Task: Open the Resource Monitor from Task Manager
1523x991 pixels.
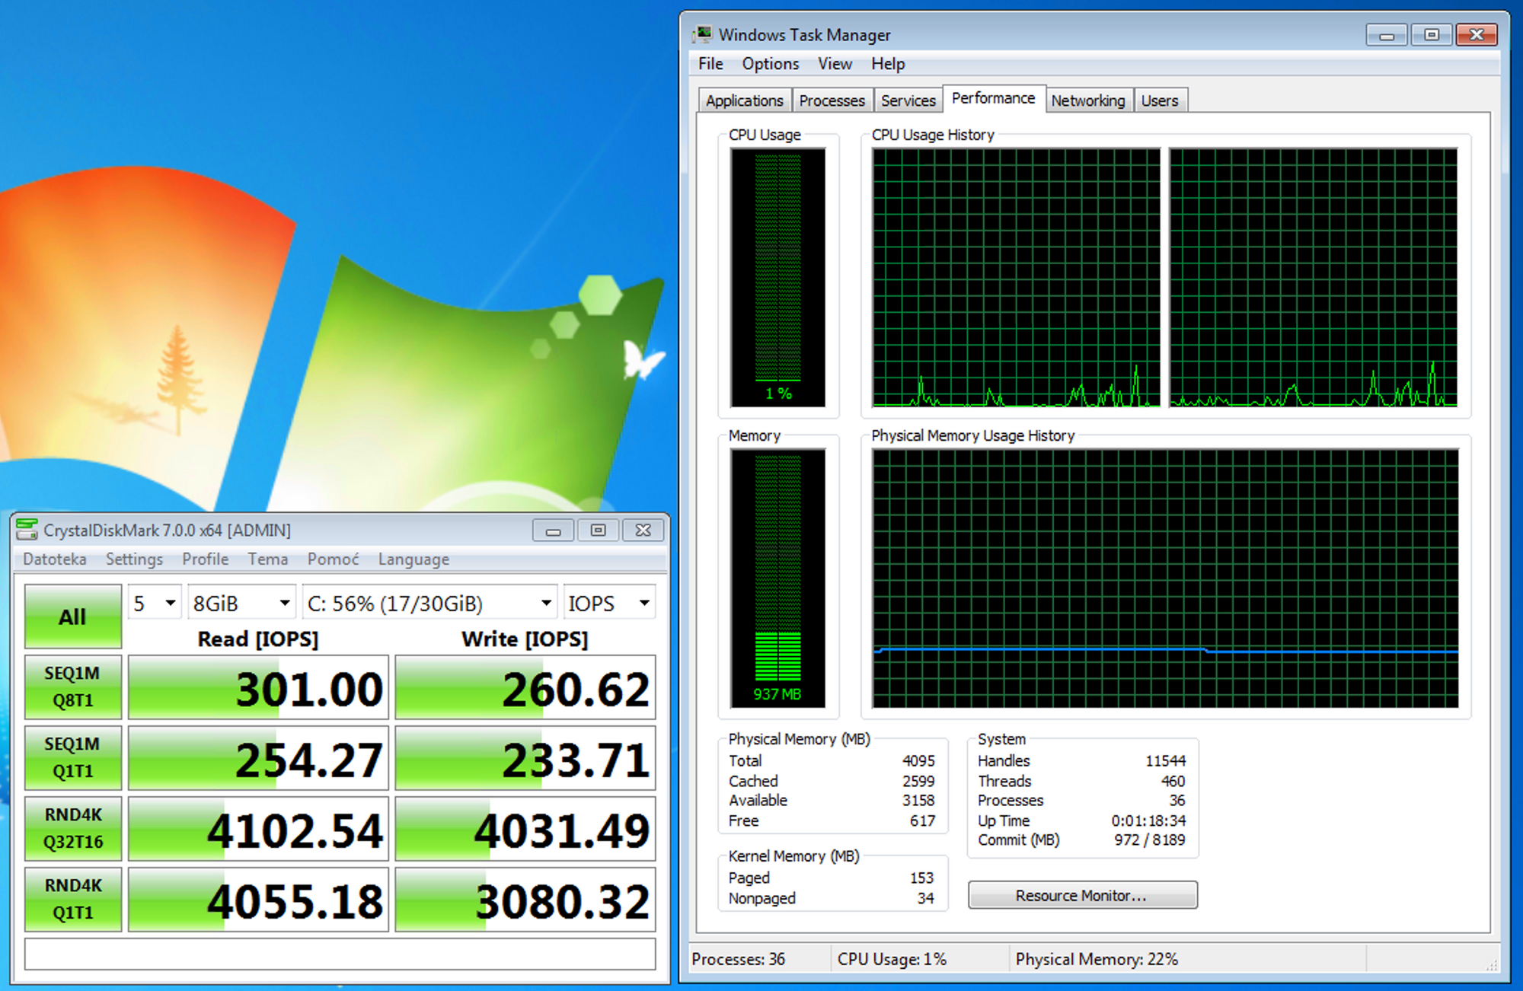Action: [x=1082, y=895]
